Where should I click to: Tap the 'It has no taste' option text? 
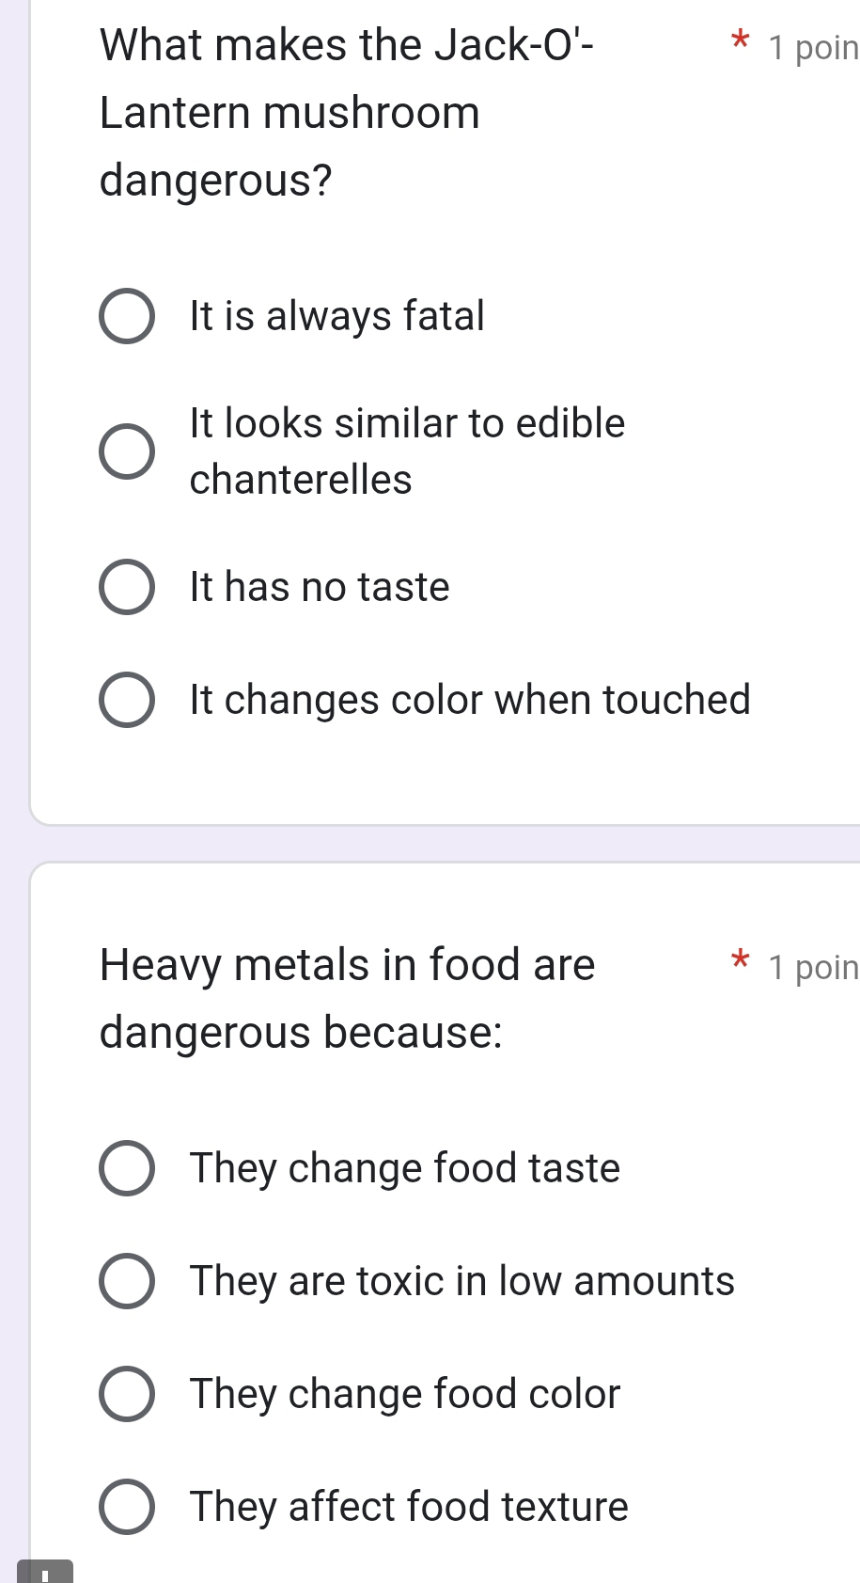[320, 587]
